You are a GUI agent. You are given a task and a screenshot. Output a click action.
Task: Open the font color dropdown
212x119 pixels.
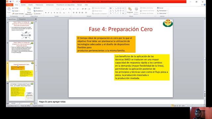coord(69,13)
